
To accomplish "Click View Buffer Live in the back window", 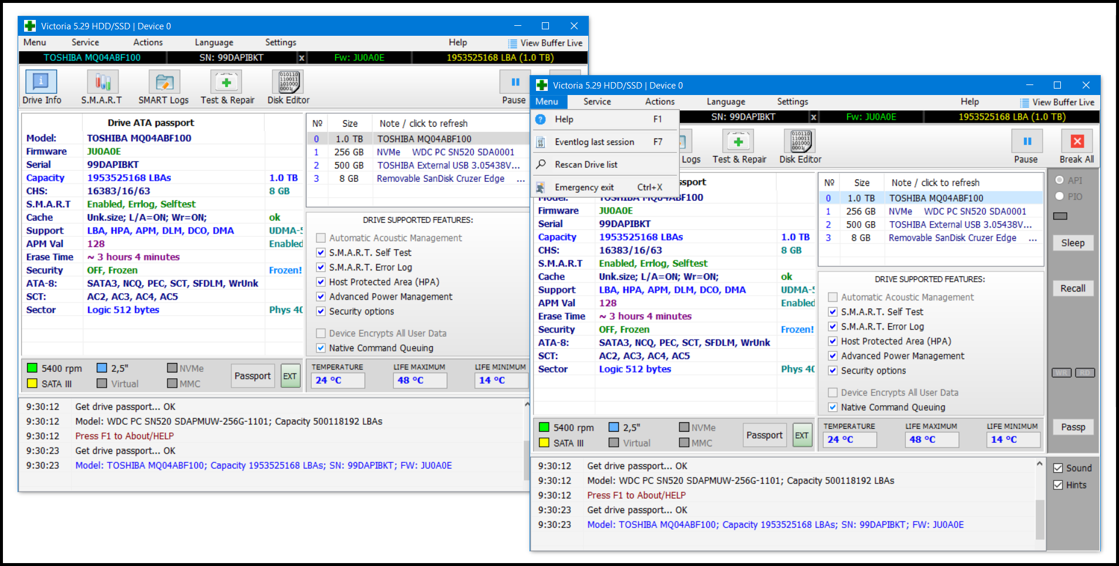I will click(x=545, y=43).
